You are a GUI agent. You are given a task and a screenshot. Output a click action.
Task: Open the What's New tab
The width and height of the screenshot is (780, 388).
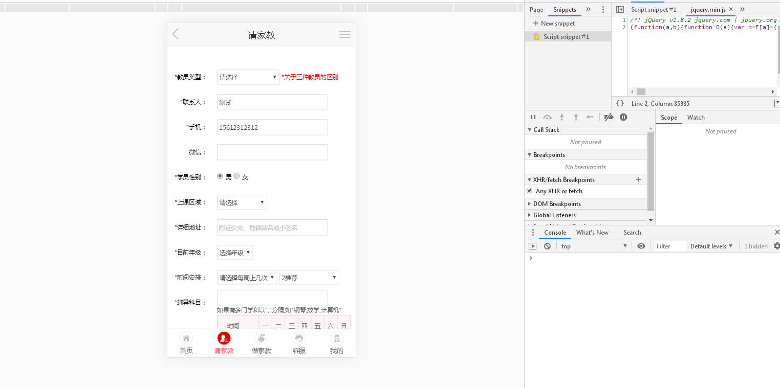pos(592,232)
